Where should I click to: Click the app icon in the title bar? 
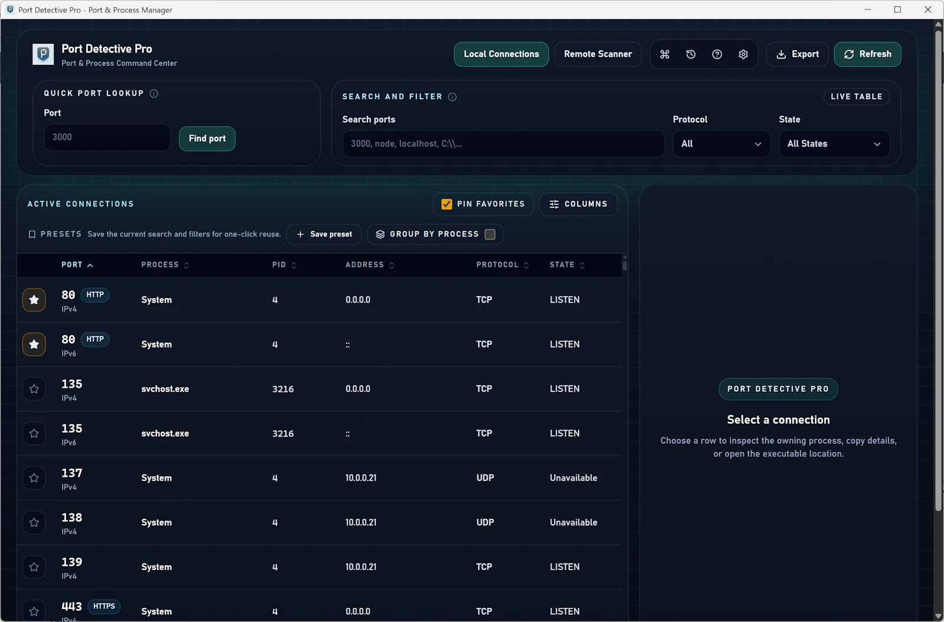pyautogui.click(x=9, y=9)
